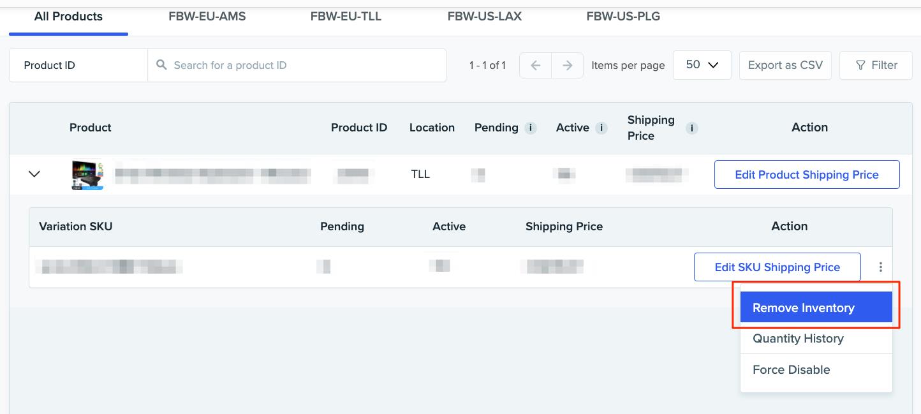Open the Filter panel
921x414 pixels.
(876, 65)
